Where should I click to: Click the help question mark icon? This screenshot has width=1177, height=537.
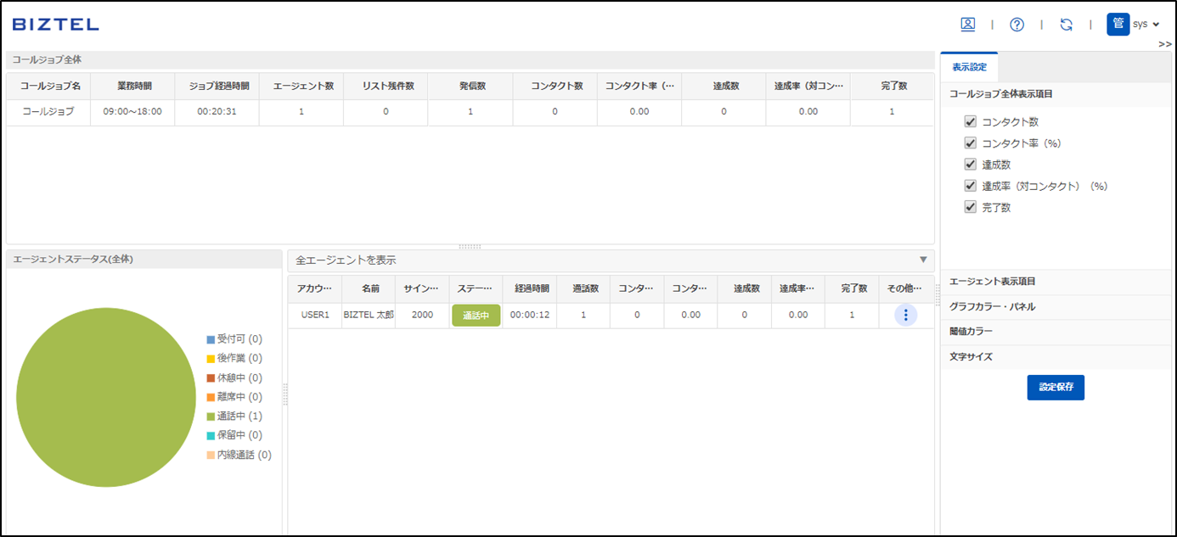click(x=1016, y=25)
